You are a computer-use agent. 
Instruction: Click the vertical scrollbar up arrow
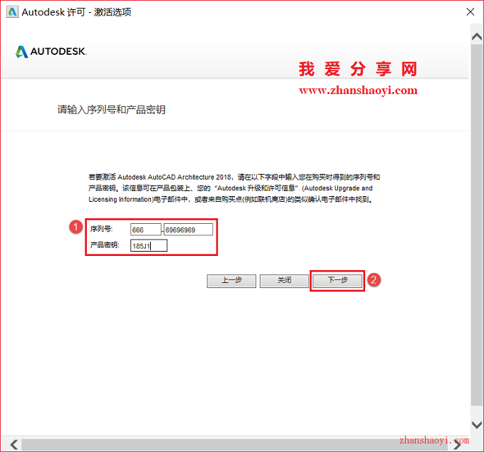point(477,37)
